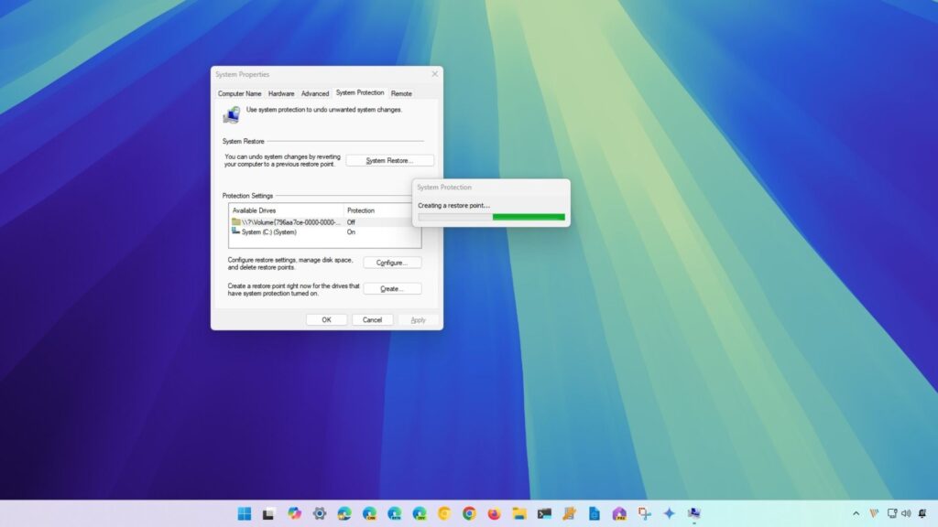Click the System Restore... button
The width and height of the screenshot is (938, 527).
389,161
